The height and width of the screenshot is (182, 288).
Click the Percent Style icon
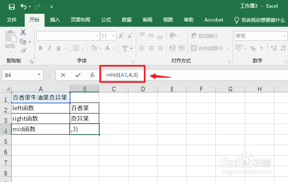[253, 49]
